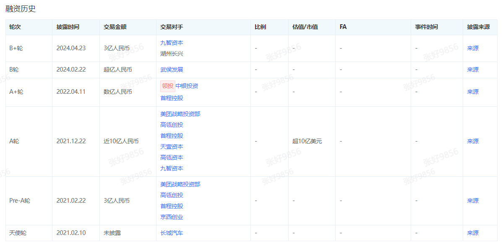Open 首程控股 in the A+轮 row
Viewport: 503px width, 245px height.
tap(172, 98)
